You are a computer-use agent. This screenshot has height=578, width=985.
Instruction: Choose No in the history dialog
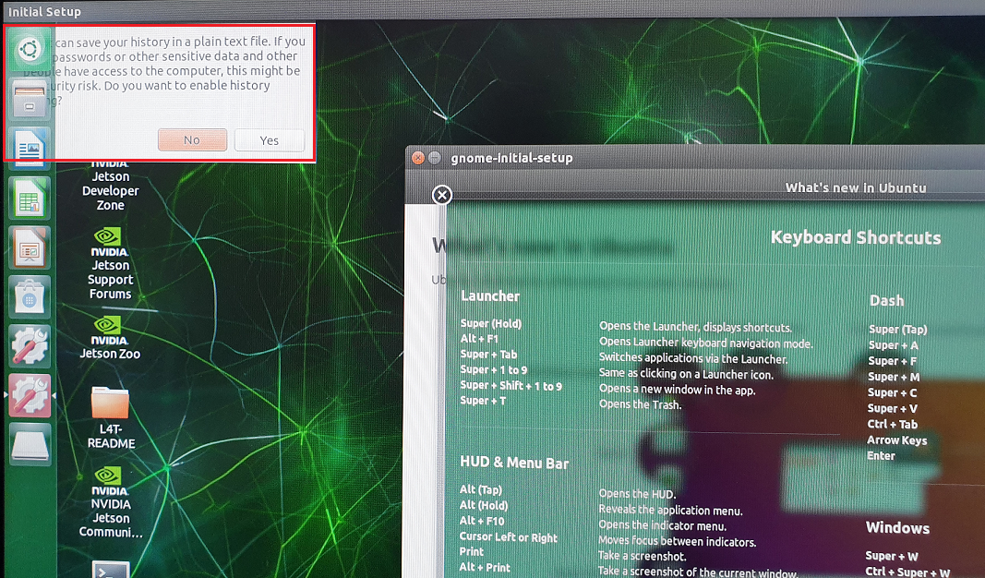(x=192, y=140)
